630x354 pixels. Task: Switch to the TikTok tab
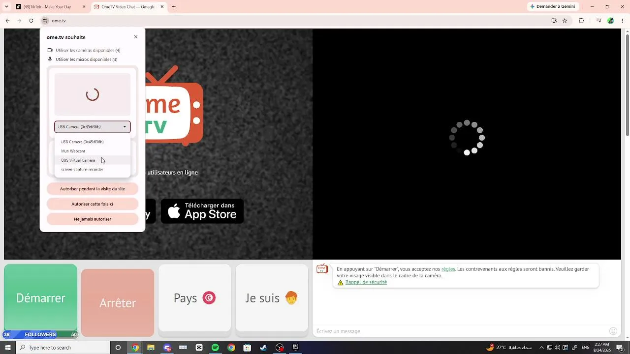click(49, 7)
